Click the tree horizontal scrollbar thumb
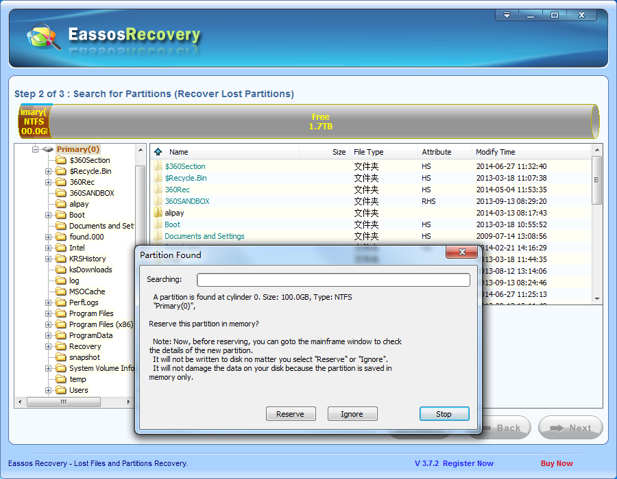Image resolution: width=617 pixels, height=479 pixels. pos(63,402)
